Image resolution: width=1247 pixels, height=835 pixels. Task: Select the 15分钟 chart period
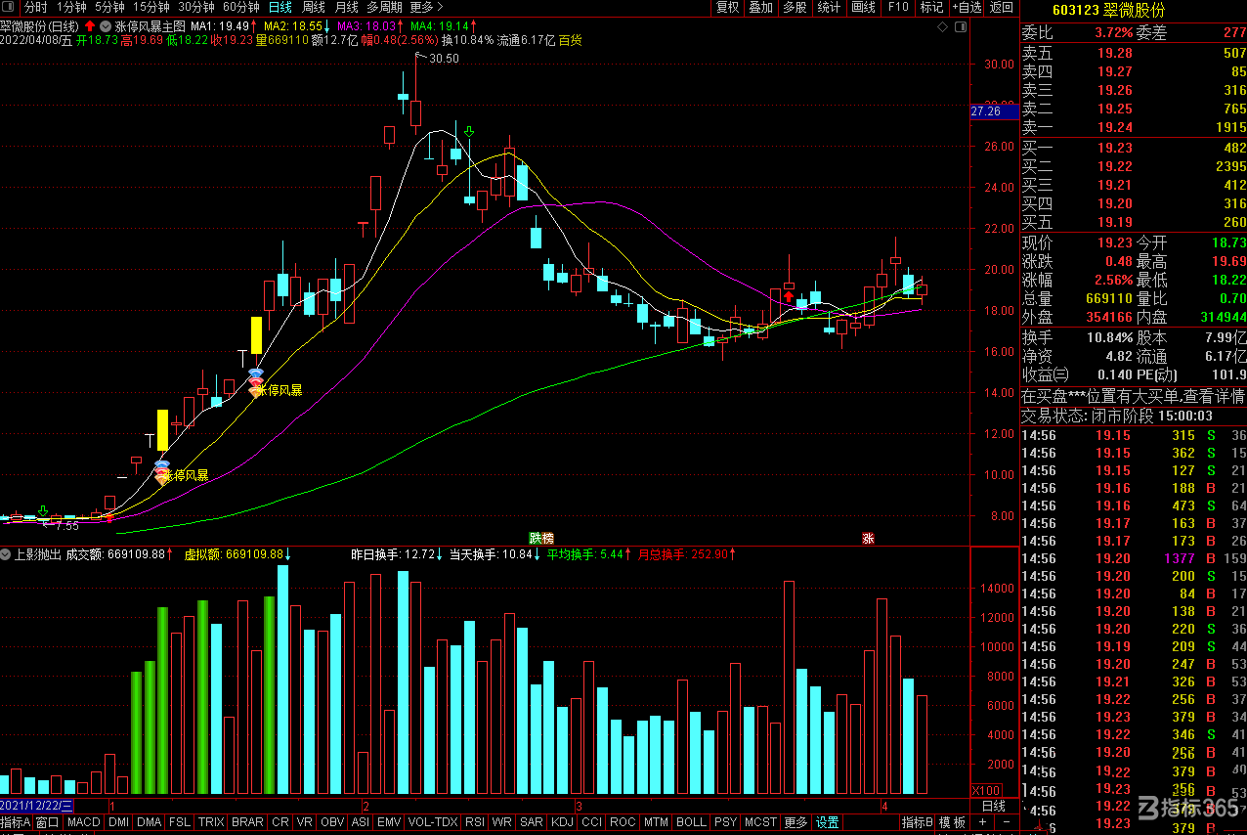[x=150, y=7]
